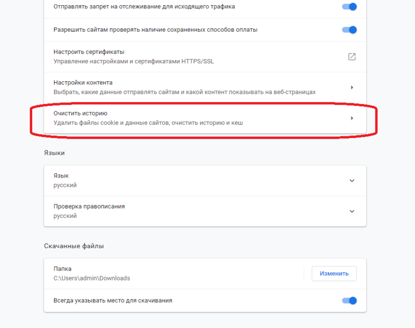Open the Очистить историю row

click(x=205, y=118)
